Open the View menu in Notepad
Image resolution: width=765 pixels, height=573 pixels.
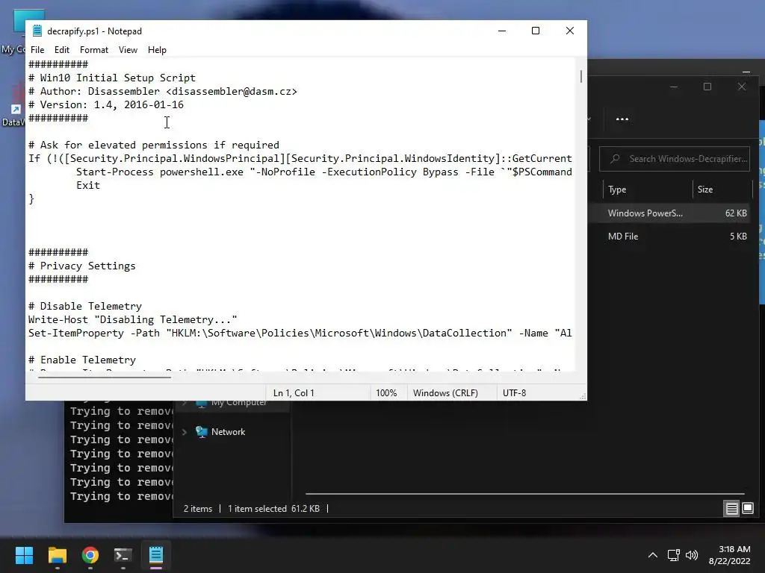(x=128, y=50)
